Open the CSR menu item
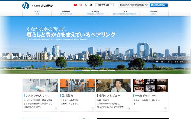The height and width of the screenshot is (119, 191). (125, 12)
